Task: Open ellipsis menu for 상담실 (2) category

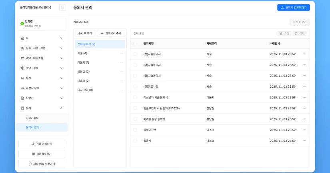Action: [122, 72]
